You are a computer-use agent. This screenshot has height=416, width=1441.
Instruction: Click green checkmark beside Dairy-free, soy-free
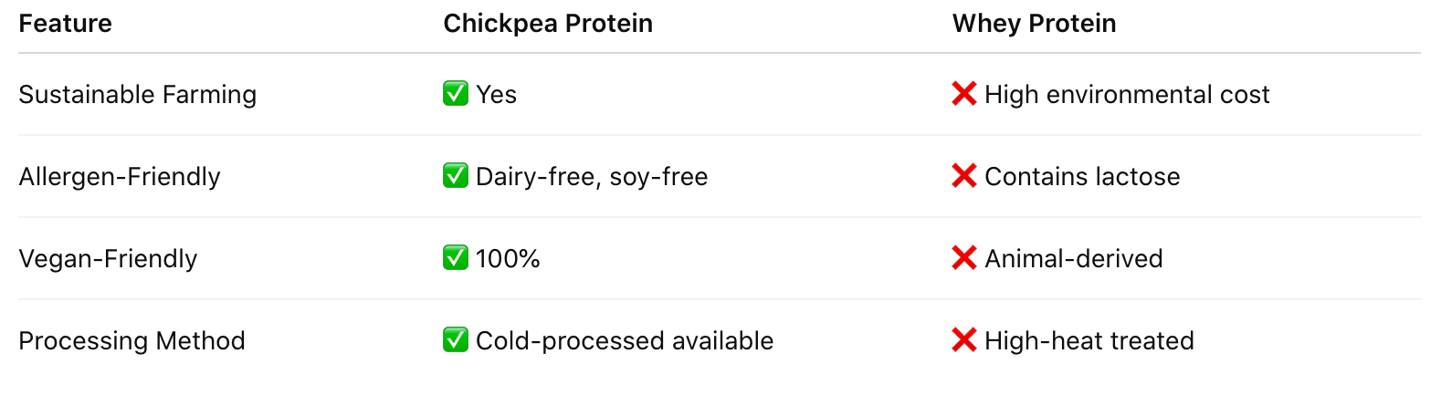click(x=456, y=175)
